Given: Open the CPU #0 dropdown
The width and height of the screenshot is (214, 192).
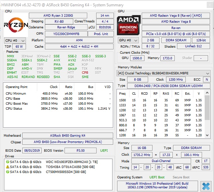Looking at the screenshot, I should 15,40.
